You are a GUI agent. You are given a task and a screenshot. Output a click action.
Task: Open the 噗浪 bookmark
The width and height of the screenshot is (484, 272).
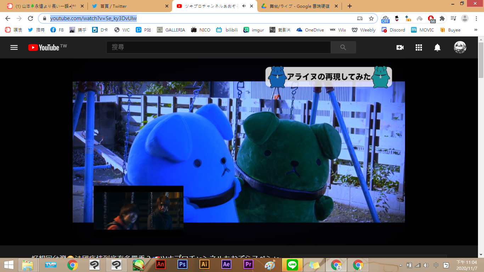(x=13, y=30)
